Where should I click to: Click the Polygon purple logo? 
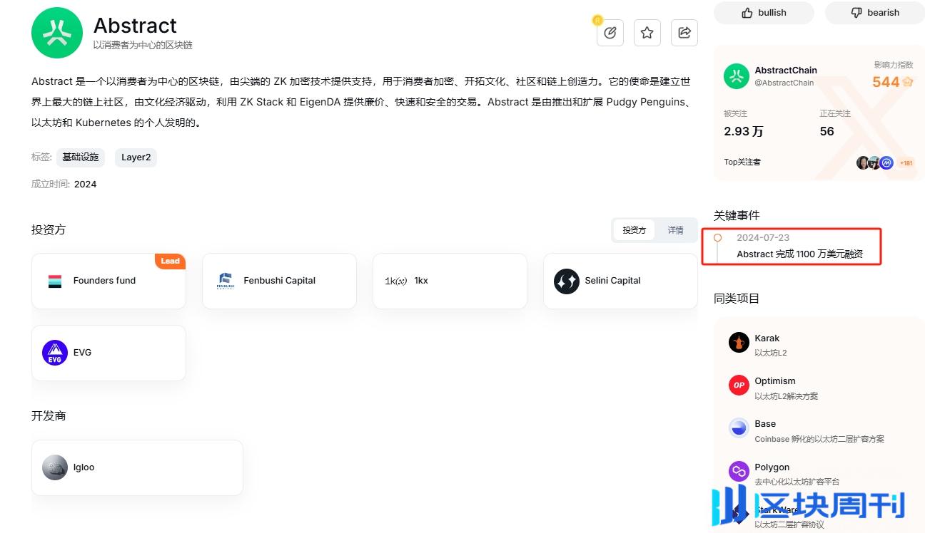point(739,472)
